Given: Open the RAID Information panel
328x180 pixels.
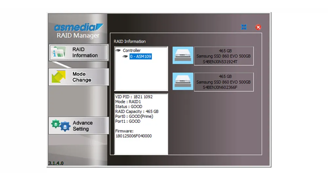Looking at the screenshot, I should click(x=79, y=52).
